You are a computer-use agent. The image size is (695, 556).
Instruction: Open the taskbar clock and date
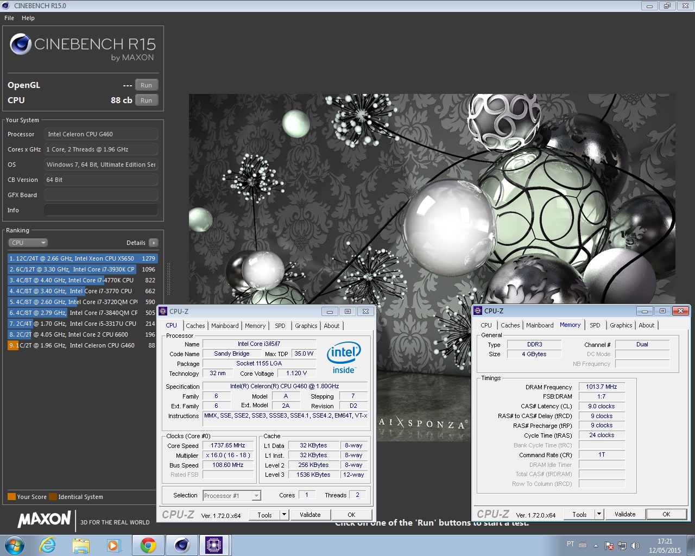point(665,546)
